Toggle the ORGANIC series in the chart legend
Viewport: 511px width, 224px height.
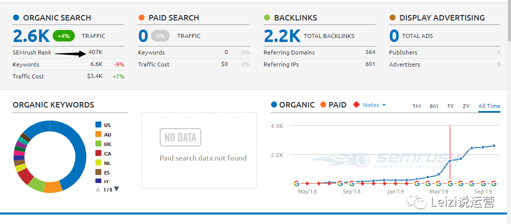pos(293,105)
